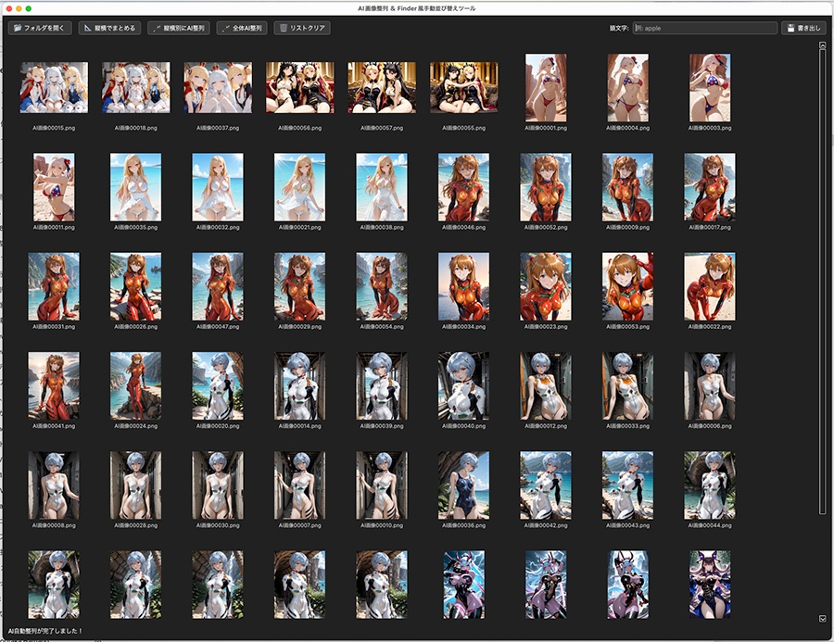Select thumbnail AI画像00043.png
The width and height of the screenshot is (834, 642).
627,485
